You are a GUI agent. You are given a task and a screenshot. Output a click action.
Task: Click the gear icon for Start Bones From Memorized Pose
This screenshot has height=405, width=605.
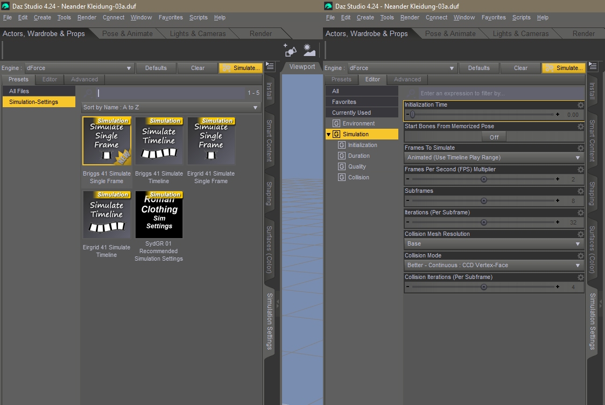pos(580,126)
